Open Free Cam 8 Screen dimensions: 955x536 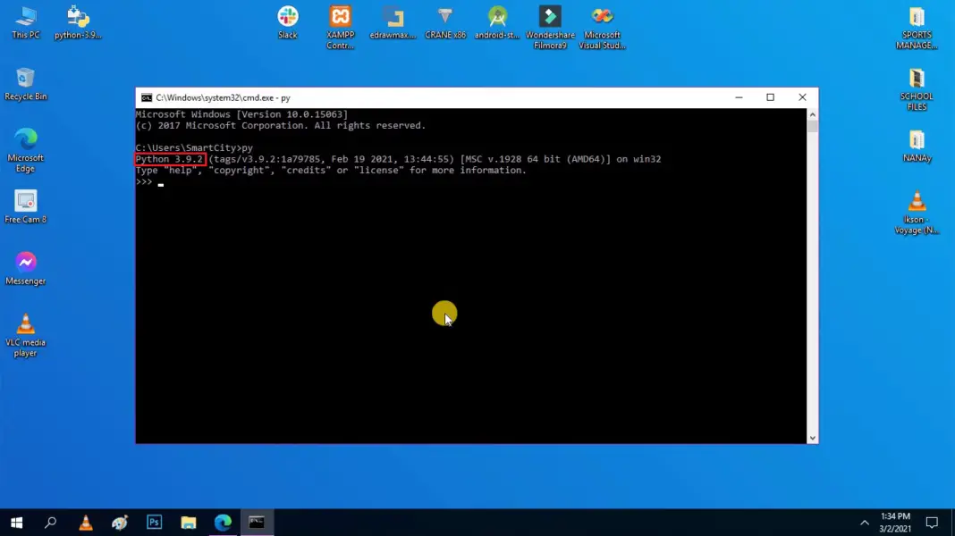pyautogui.click(x=25, y=203)
